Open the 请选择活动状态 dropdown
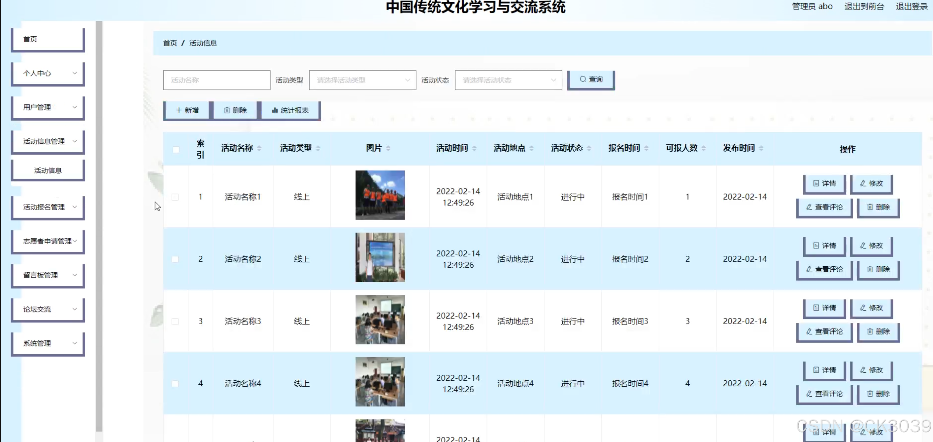This screenshot has width=933, height=442. click(508, 80)
